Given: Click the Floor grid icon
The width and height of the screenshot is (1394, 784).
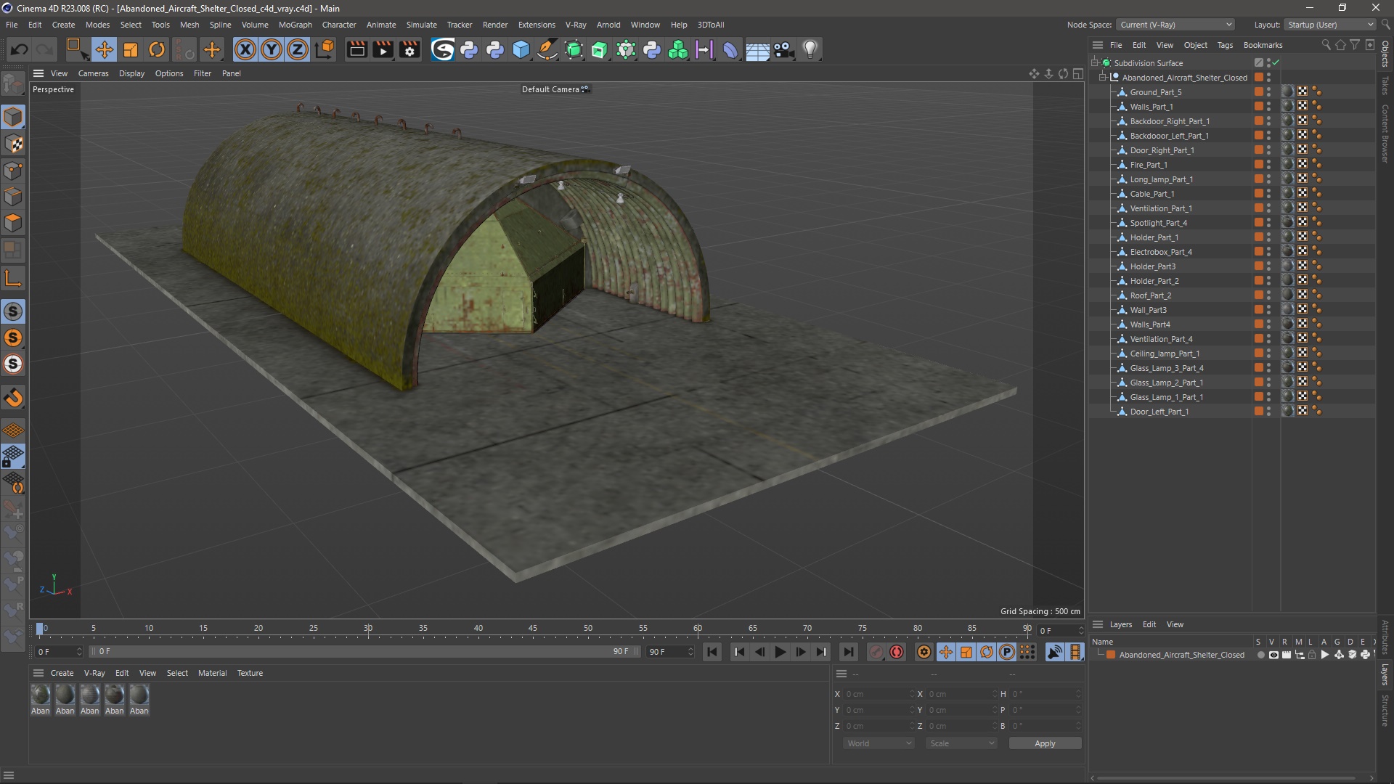Looking at the screenshot, I should [x=757, y=49].
